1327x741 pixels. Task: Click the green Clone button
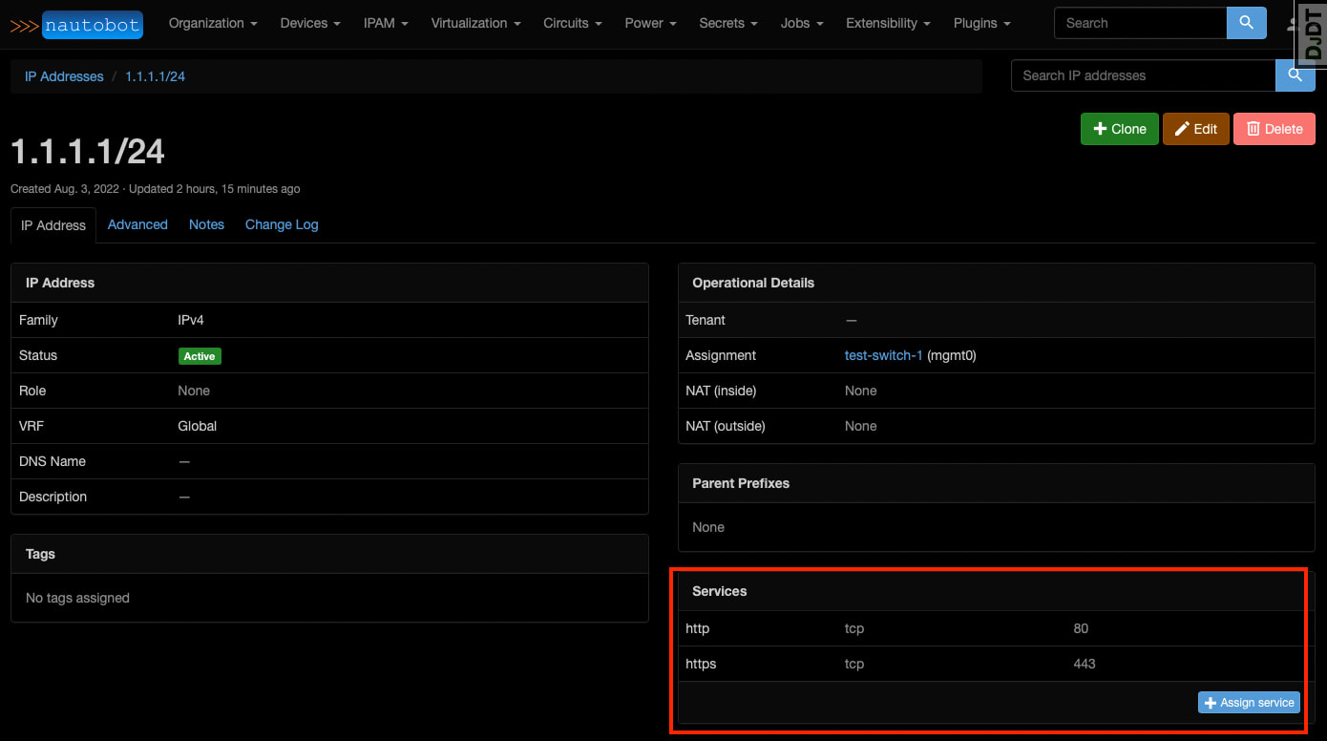[x=1120, y=129]
